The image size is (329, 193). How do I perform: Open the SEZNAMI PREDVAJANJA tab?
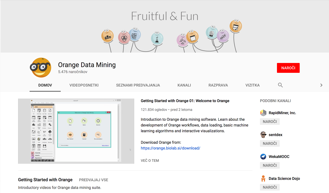(138, 85)
